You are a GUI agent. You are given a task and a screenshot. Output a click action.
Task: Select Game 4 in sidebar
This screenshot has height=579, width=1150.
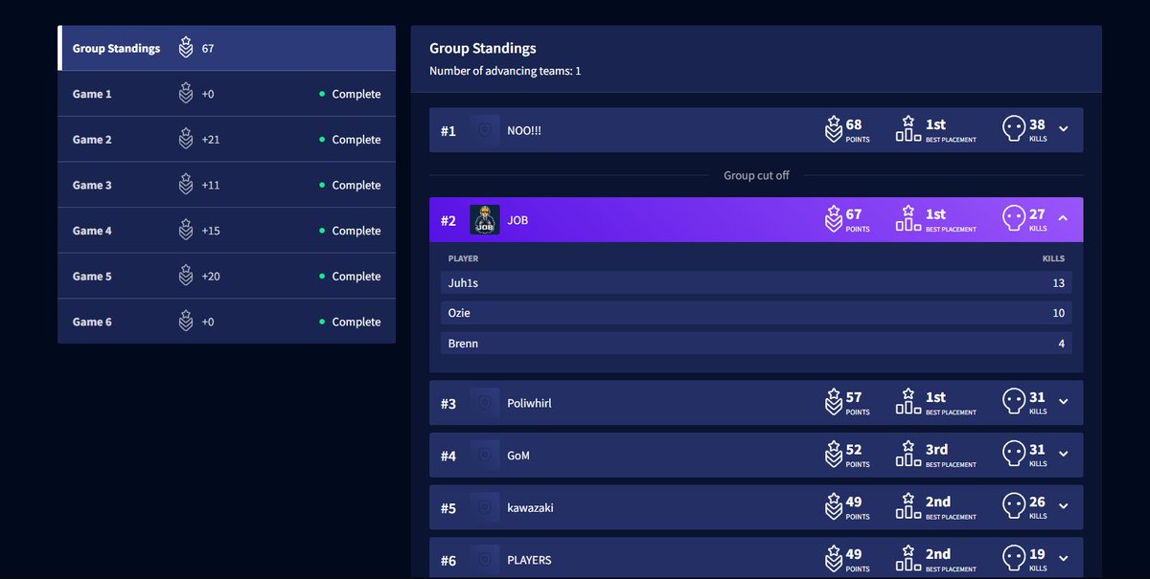coord(227,231)
